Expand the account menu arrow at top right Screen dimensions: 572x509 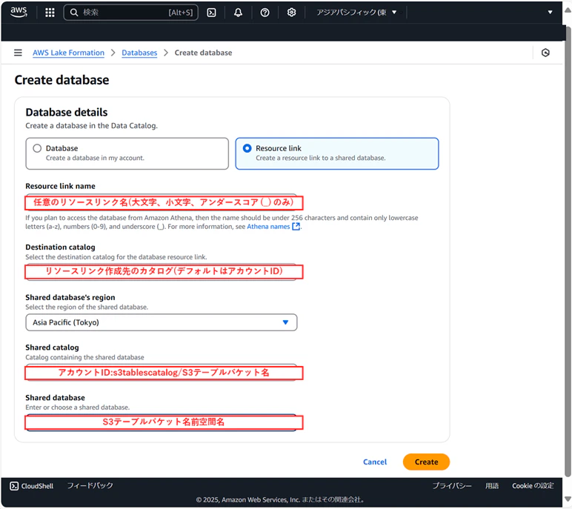click(550, 13)
